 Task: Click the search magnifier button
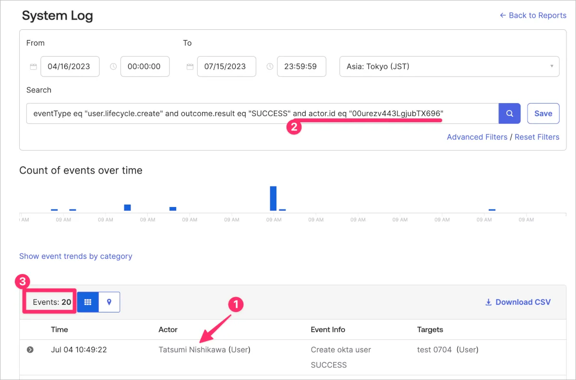[510, 114]
